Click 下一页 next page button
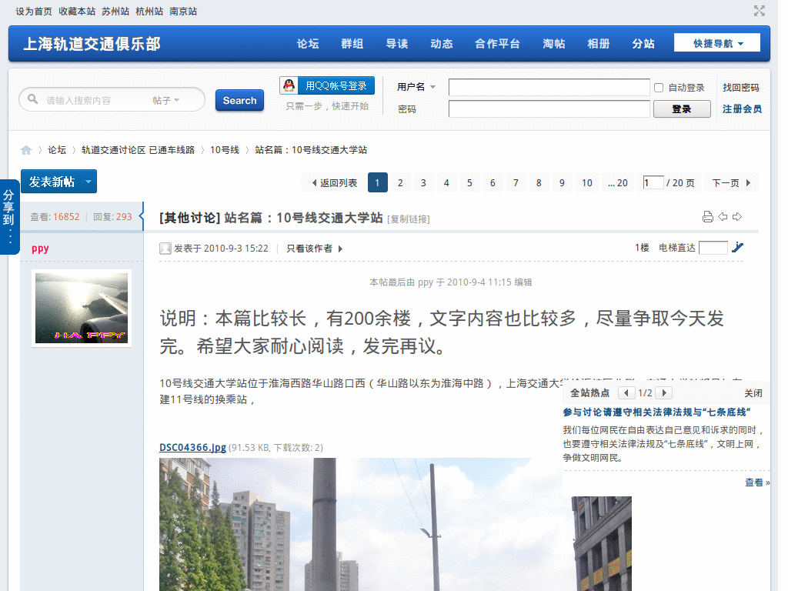788x591 pixels. pos(731,183)
